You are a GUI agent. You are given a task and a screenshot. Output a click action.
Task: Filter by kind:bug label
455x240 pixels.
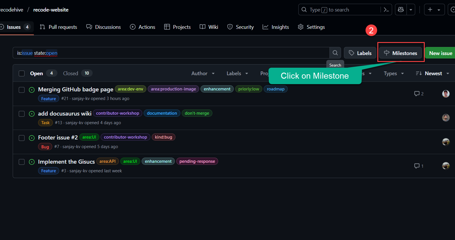coord(163,137)
